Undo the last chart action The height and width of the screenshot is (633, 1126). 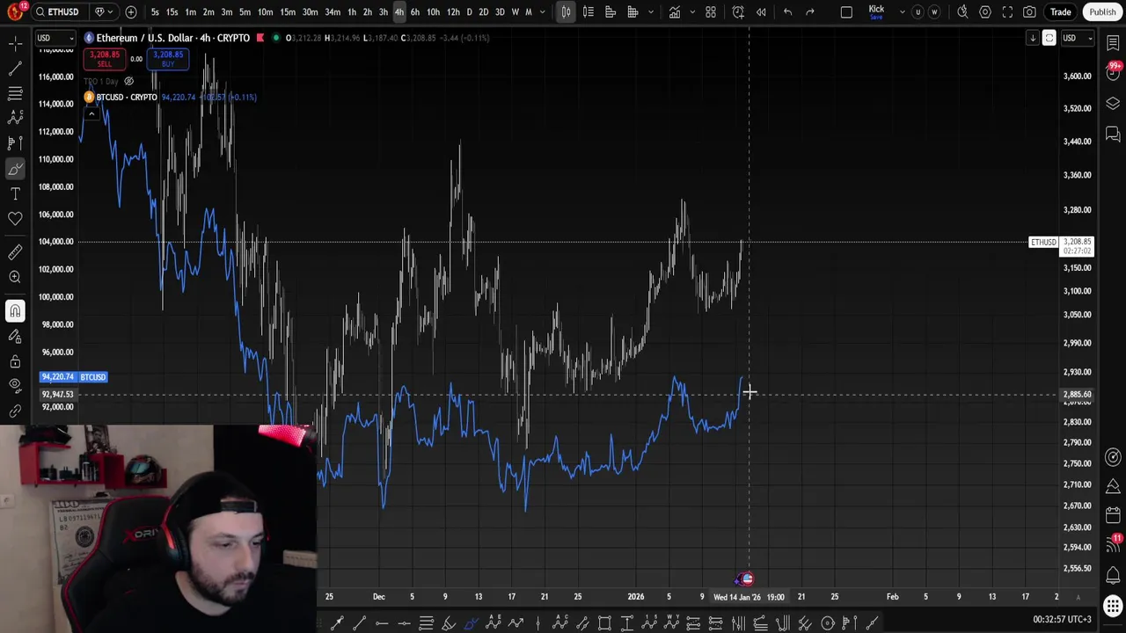(787, 12)
